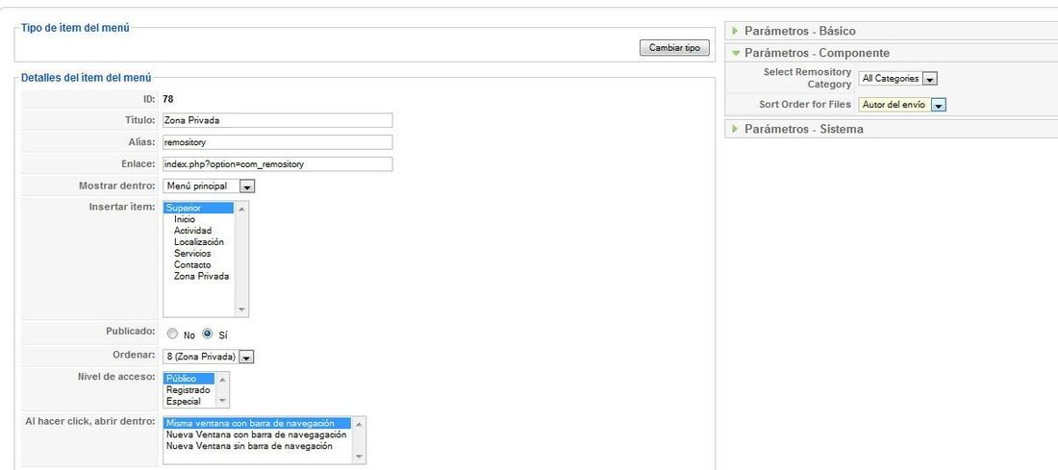Viewport: 1058px width, 470px height.
Task: Select Nueva Ventana con barra de navegagación
Action: (258, 435)
